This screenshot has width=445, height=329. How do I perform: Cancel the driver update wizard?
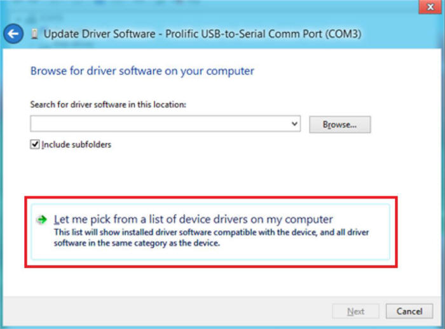click(x=409, y=311)
